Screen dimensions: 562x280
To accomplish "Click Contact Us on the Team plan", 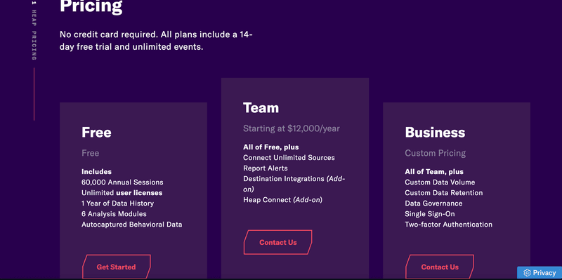I will click(x=277, y=242).
